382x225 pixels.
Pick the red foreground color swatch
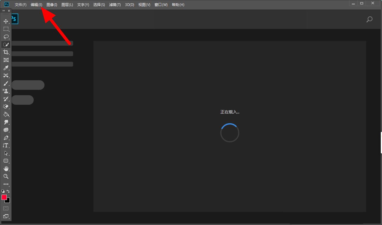[4, 197]
